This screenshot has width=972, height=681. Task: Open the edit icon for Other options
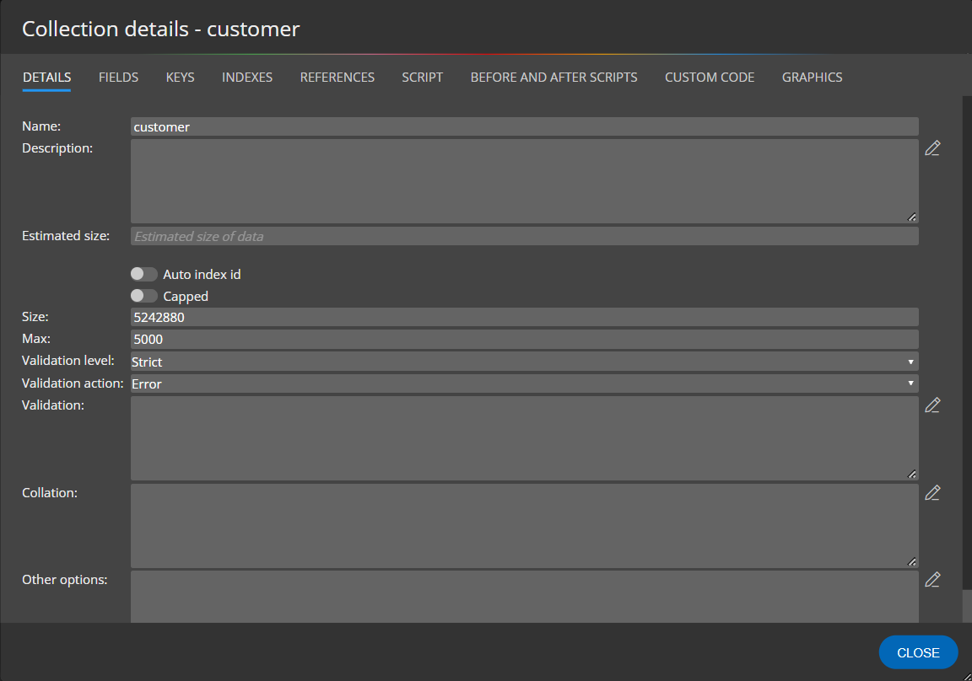(x=931, y=580)
